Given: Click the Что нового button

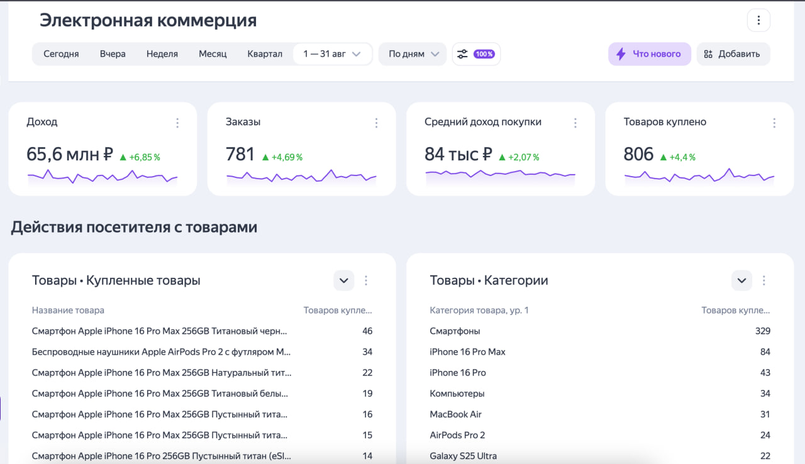Looking at the screenshot, I should click(649, 54).
